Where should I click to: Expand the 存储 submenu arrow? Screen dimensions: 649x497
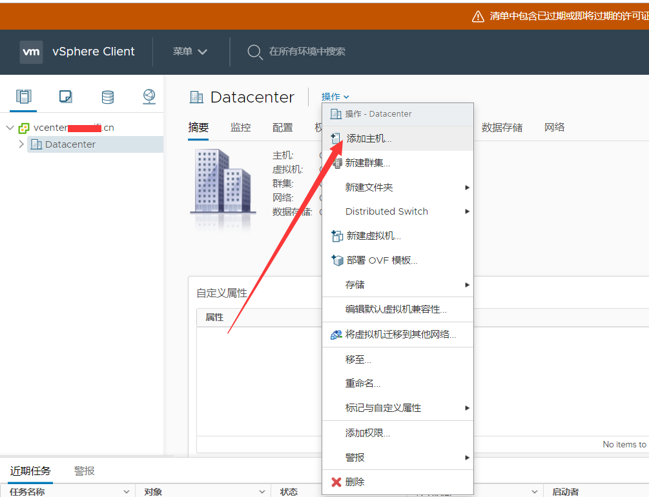(x=467, y=285)
